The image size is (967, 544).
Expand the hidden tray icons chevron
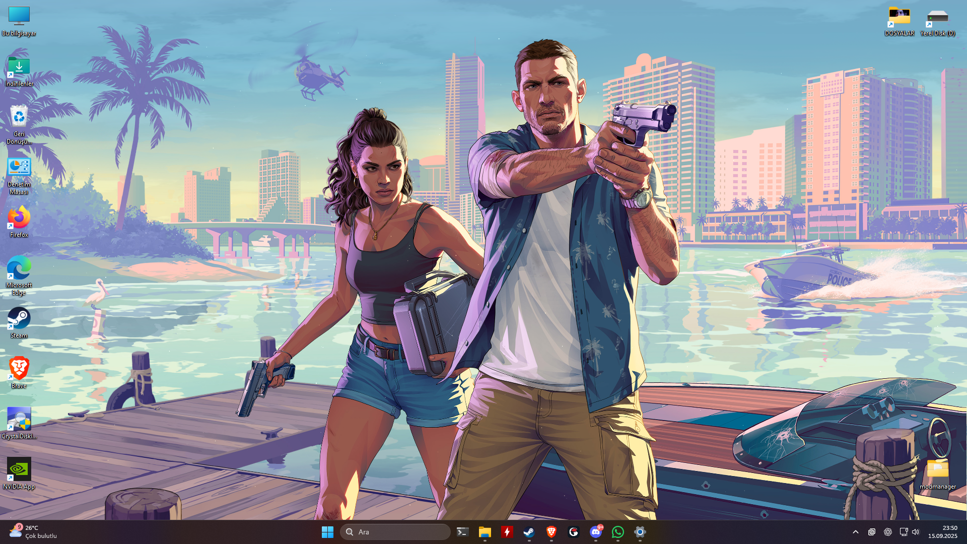855,532
